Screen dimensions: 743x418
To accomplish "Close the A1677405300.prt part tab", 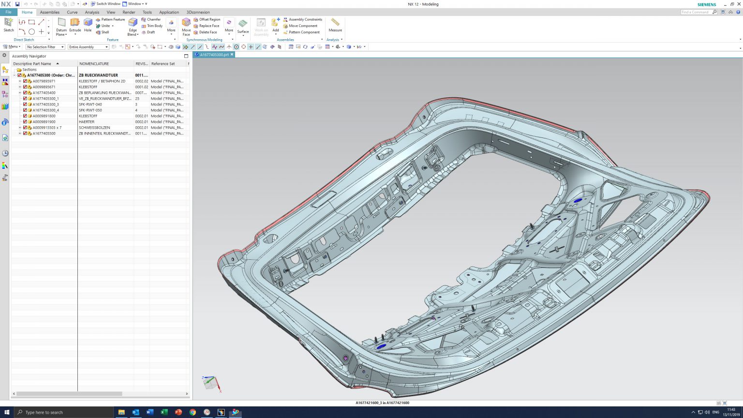I will pos(233,55).
